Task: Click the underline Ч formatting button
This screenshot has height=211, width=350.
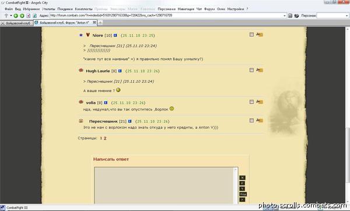Action: (x=242, y=189)
